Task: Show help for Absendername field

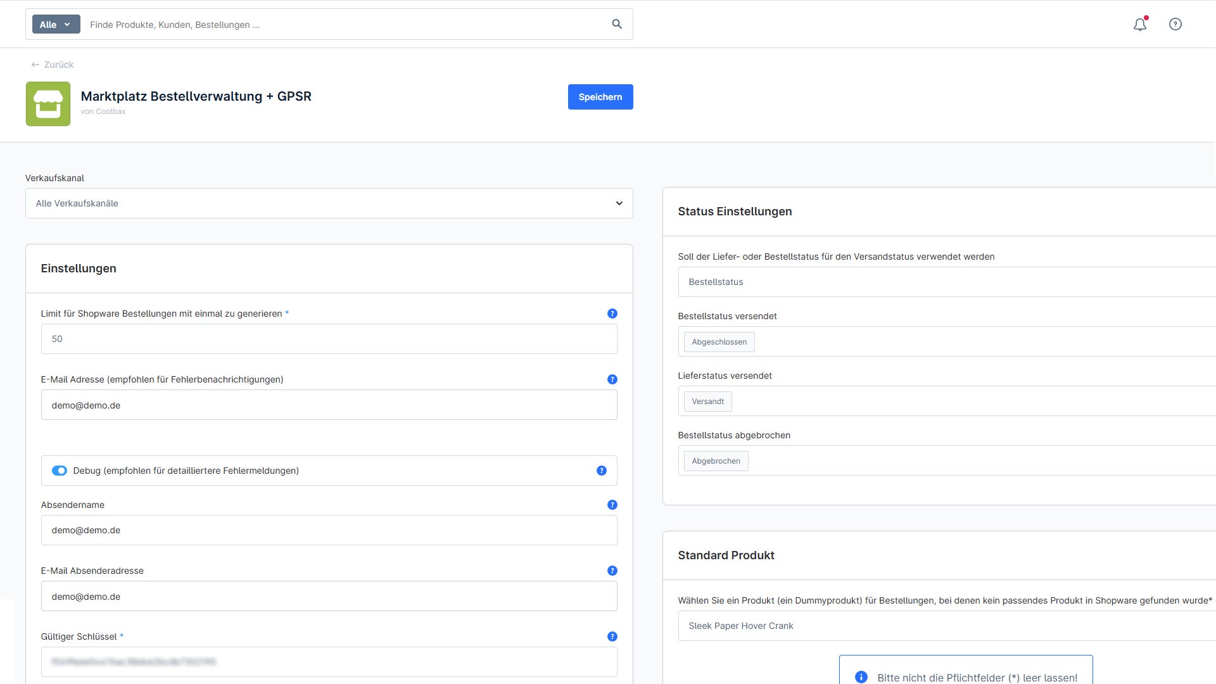Action: tap(612, 505)
